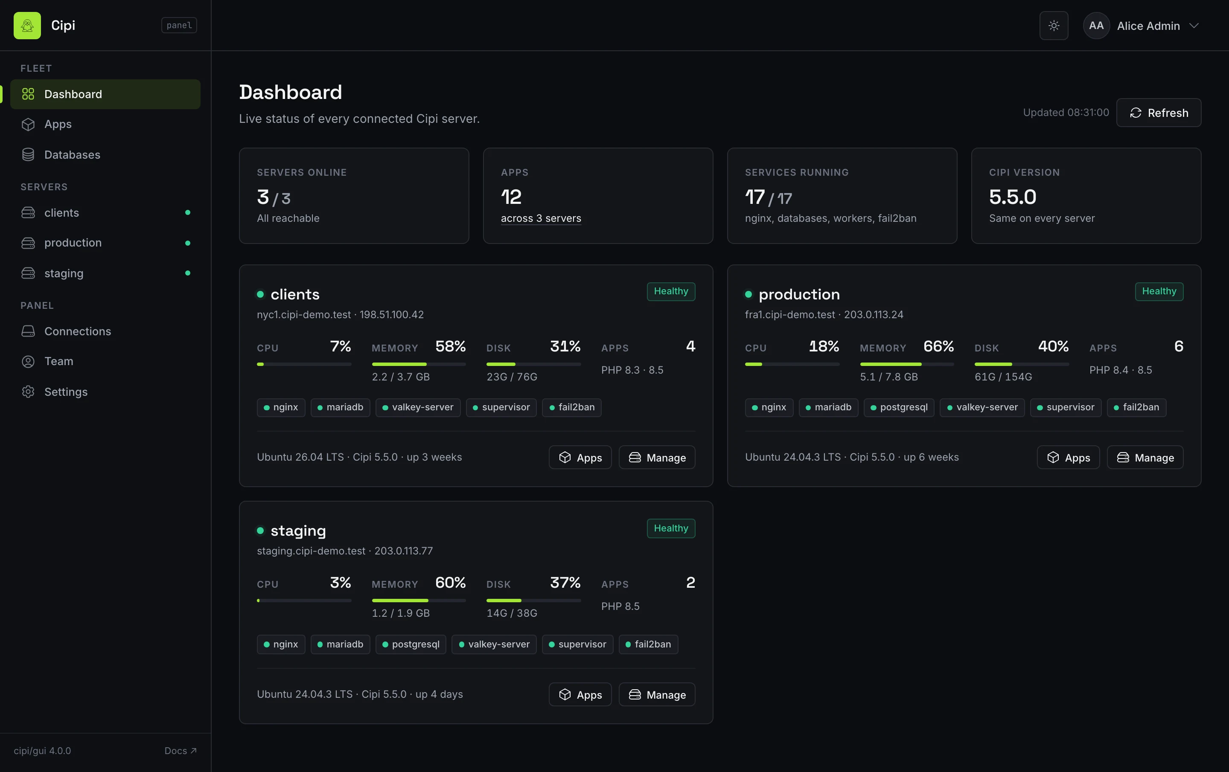Open the Alice Admin user menu chevron
Viewport: 1229px width, 772px height.
point(1193,26)
